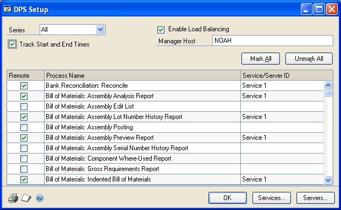Click the OK button
The height and width of the screenshot is (210, 341).
pos(228,197)
